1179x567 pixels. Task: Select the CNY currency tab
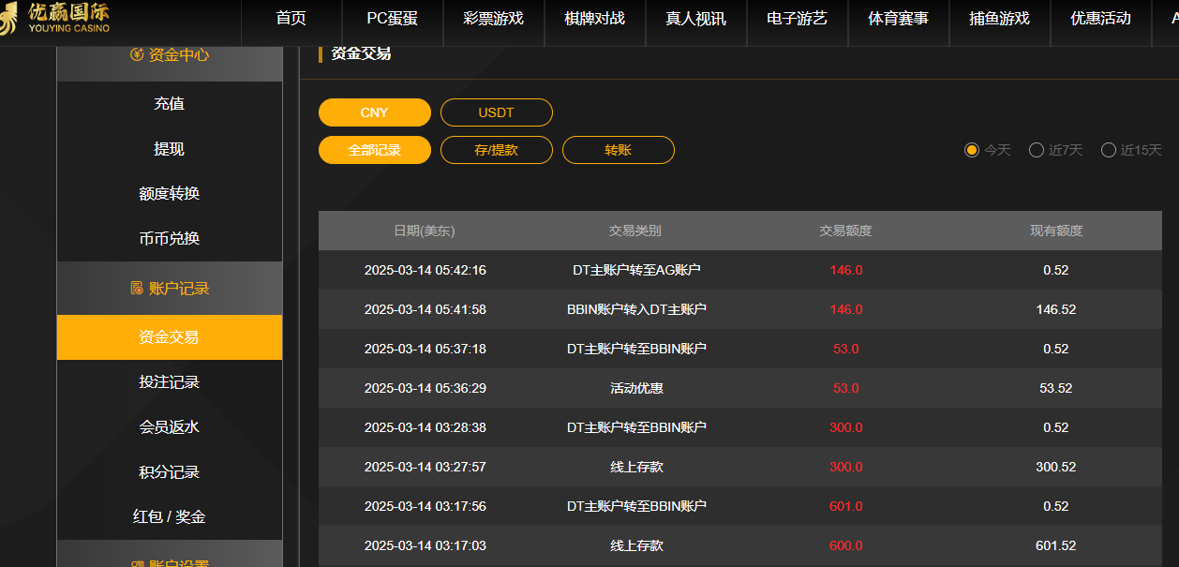click(x=375, y=112)
